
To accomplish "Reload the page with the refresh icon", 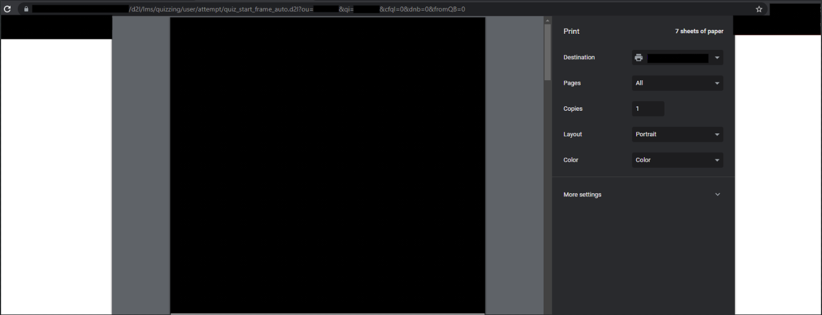I will (x=8, y=9).
